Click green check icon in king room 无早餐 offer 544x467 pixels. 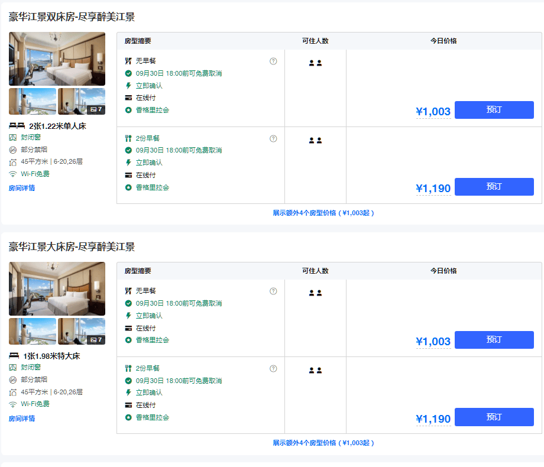pos(128,303)
